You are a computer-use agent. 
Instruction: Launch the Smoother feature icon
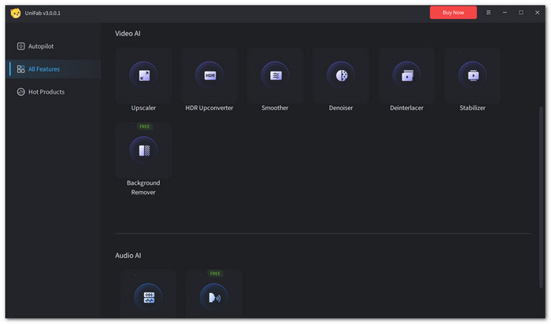coord(275,75)
